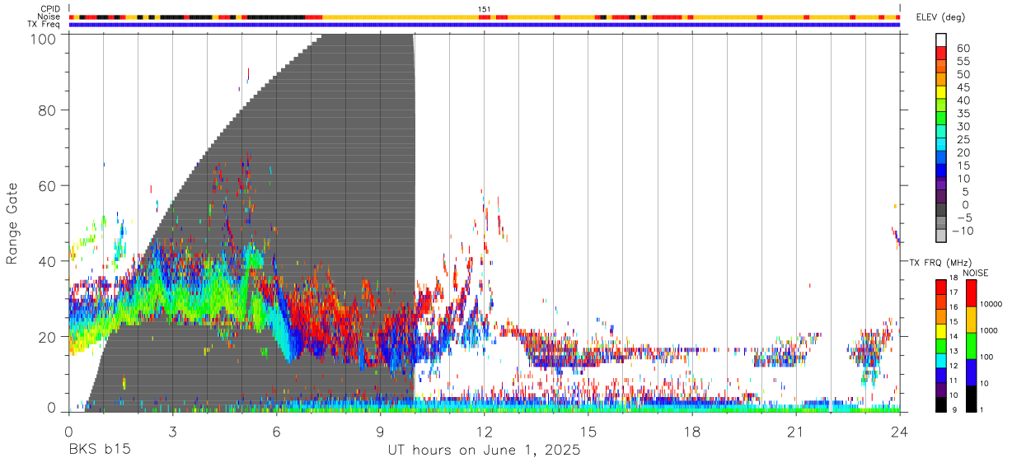
Task: Click the TX FRQ colorbar label "11"
Action: 953,381
